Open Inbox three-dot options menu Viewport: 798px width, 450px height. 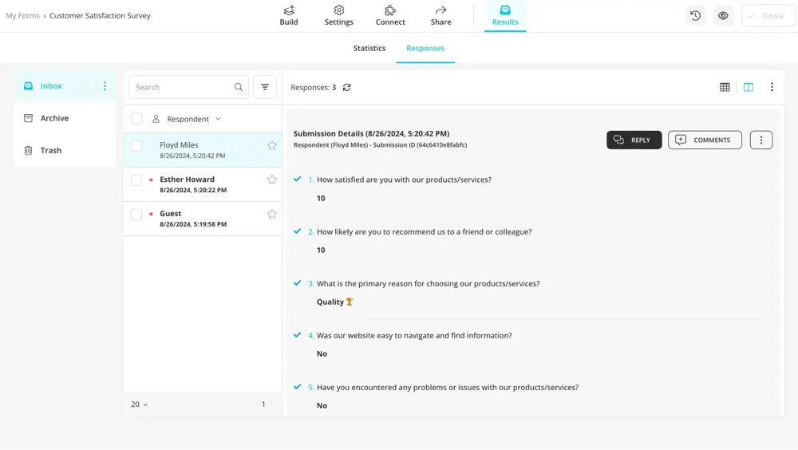[105, 86]
